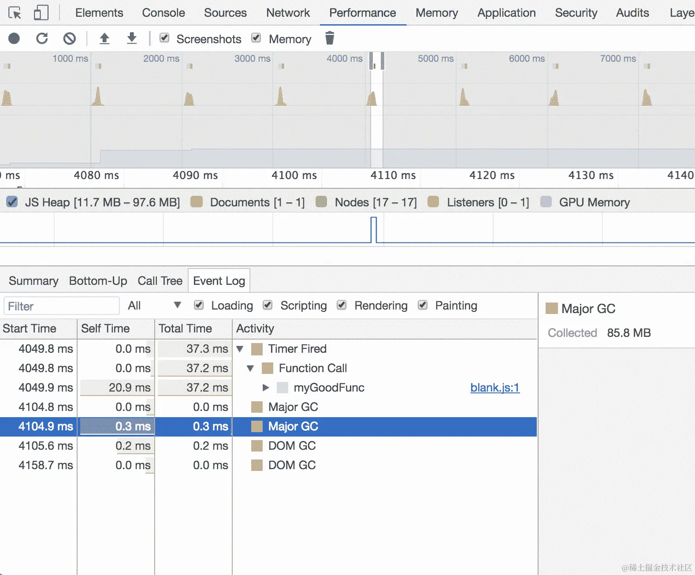Show the Call Tree tab

pos(160,281)
